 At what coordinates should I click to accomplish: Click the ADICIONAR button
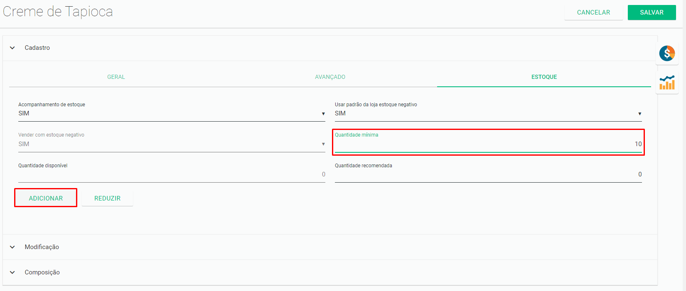coord(46,198)
